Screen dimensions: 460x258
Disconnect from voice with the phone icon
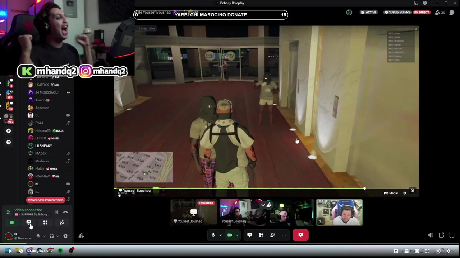tap(65, 212)
